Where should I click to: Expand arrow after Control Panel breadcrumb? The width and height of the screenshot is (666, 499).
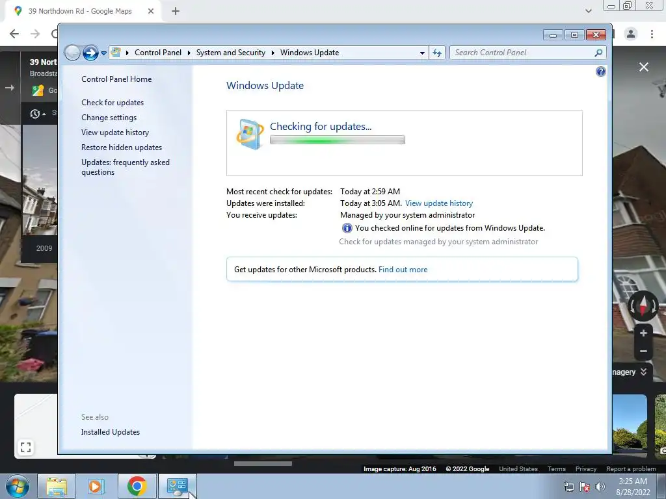[189, 53]
